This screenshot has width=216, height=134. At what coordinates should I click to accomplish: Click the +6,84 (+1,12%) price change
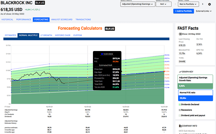coord(33,10)
